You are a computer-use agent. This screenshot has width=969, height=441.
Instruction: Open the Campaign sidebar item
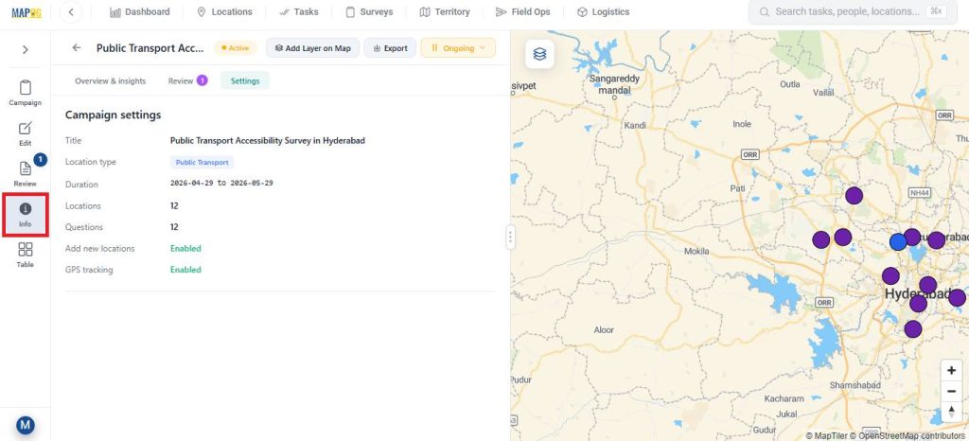coord(25,93)
